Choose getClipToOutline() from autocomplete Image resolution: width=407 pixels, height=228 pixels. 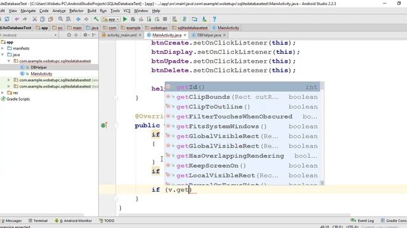click(x=242, y=107)
